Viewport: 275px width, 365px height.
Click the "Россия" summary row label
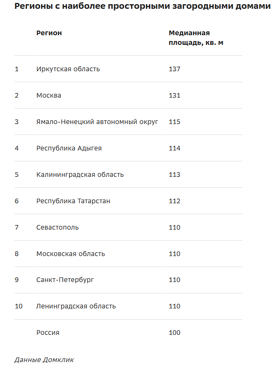tap(48, 333)
